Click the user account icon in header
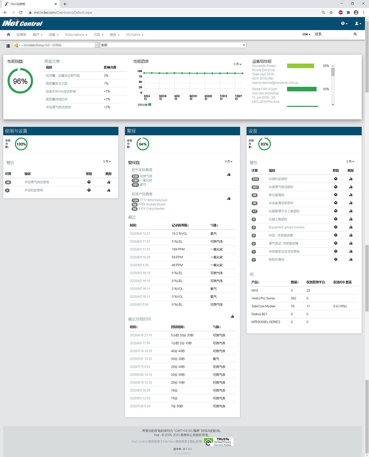Image resolution: width=369 pixels, height=457 pixels. pos(358,24)
